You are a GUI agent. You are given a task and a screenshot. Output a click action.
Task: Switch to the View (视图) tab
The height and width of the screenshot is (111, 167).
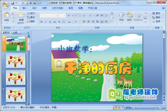point(80,8)
